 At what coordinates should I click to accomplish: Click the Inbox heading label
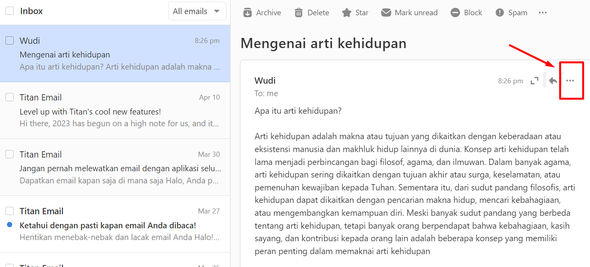tap(31, 11)
